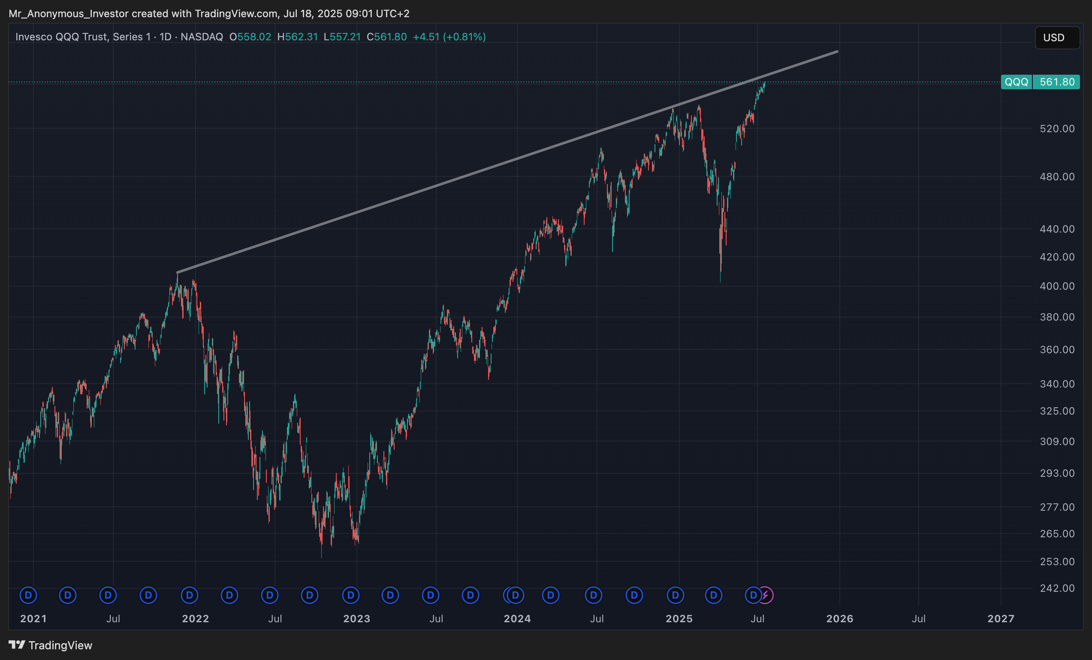Image resolution: width=1092 pixels, height=660 pixels.
Task: Click the QQQ symbol price tag
Action: 1016,82
